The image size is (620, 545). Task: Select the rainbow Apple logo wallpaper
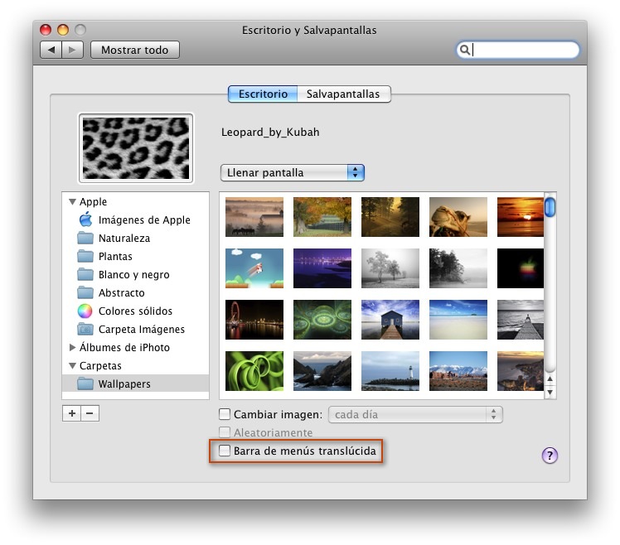521,268
